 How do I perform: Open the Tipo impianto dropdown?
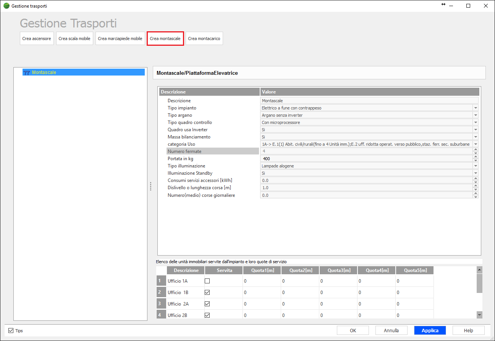476,108
